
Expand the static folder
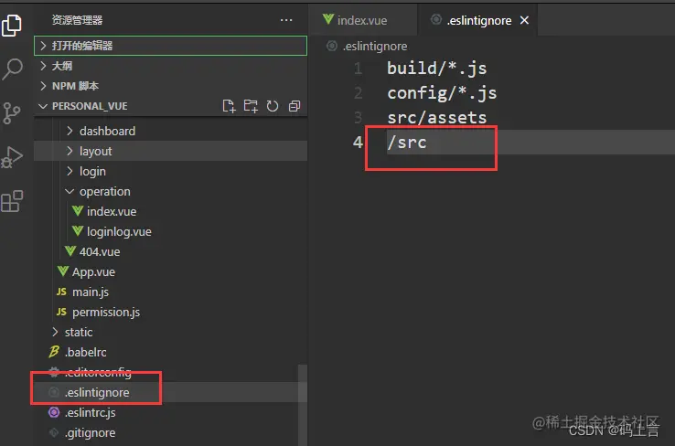[170, 332]
